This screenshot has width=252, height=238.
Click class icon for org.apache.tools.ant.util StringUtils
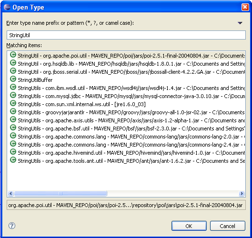tap(13, 160)
